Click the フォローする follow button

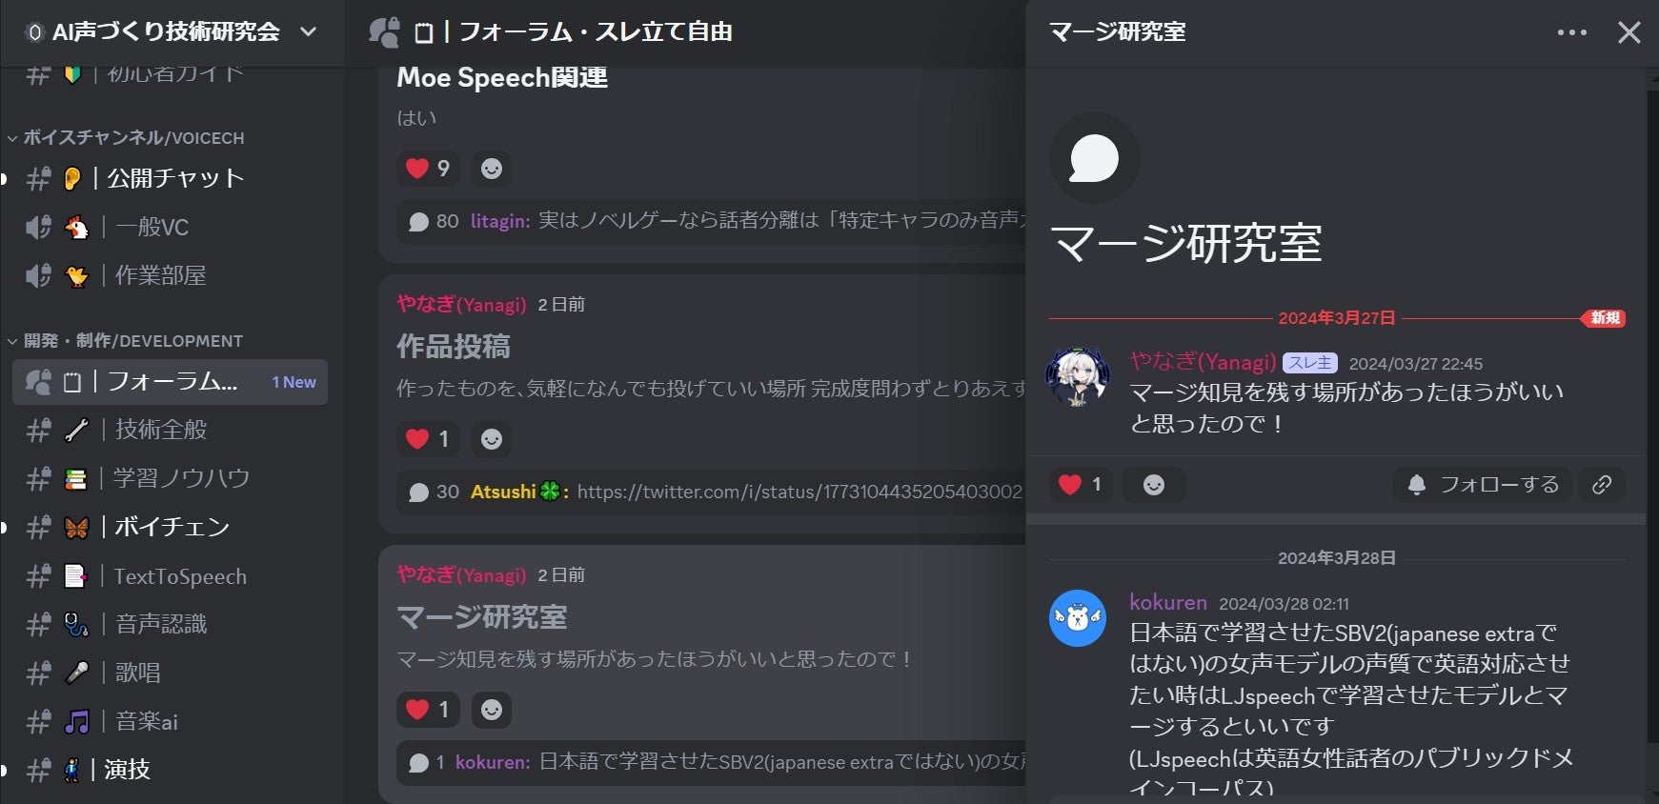(x=1484, y=485)
